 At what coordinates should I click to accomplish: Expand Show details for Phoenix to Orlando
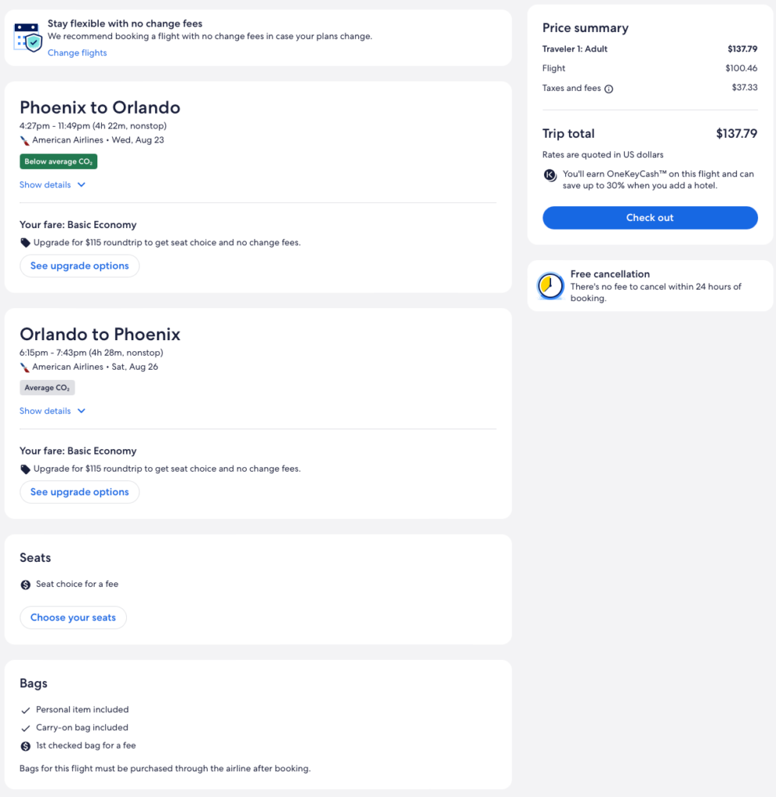pyautogui.click(x=45, y=185)
